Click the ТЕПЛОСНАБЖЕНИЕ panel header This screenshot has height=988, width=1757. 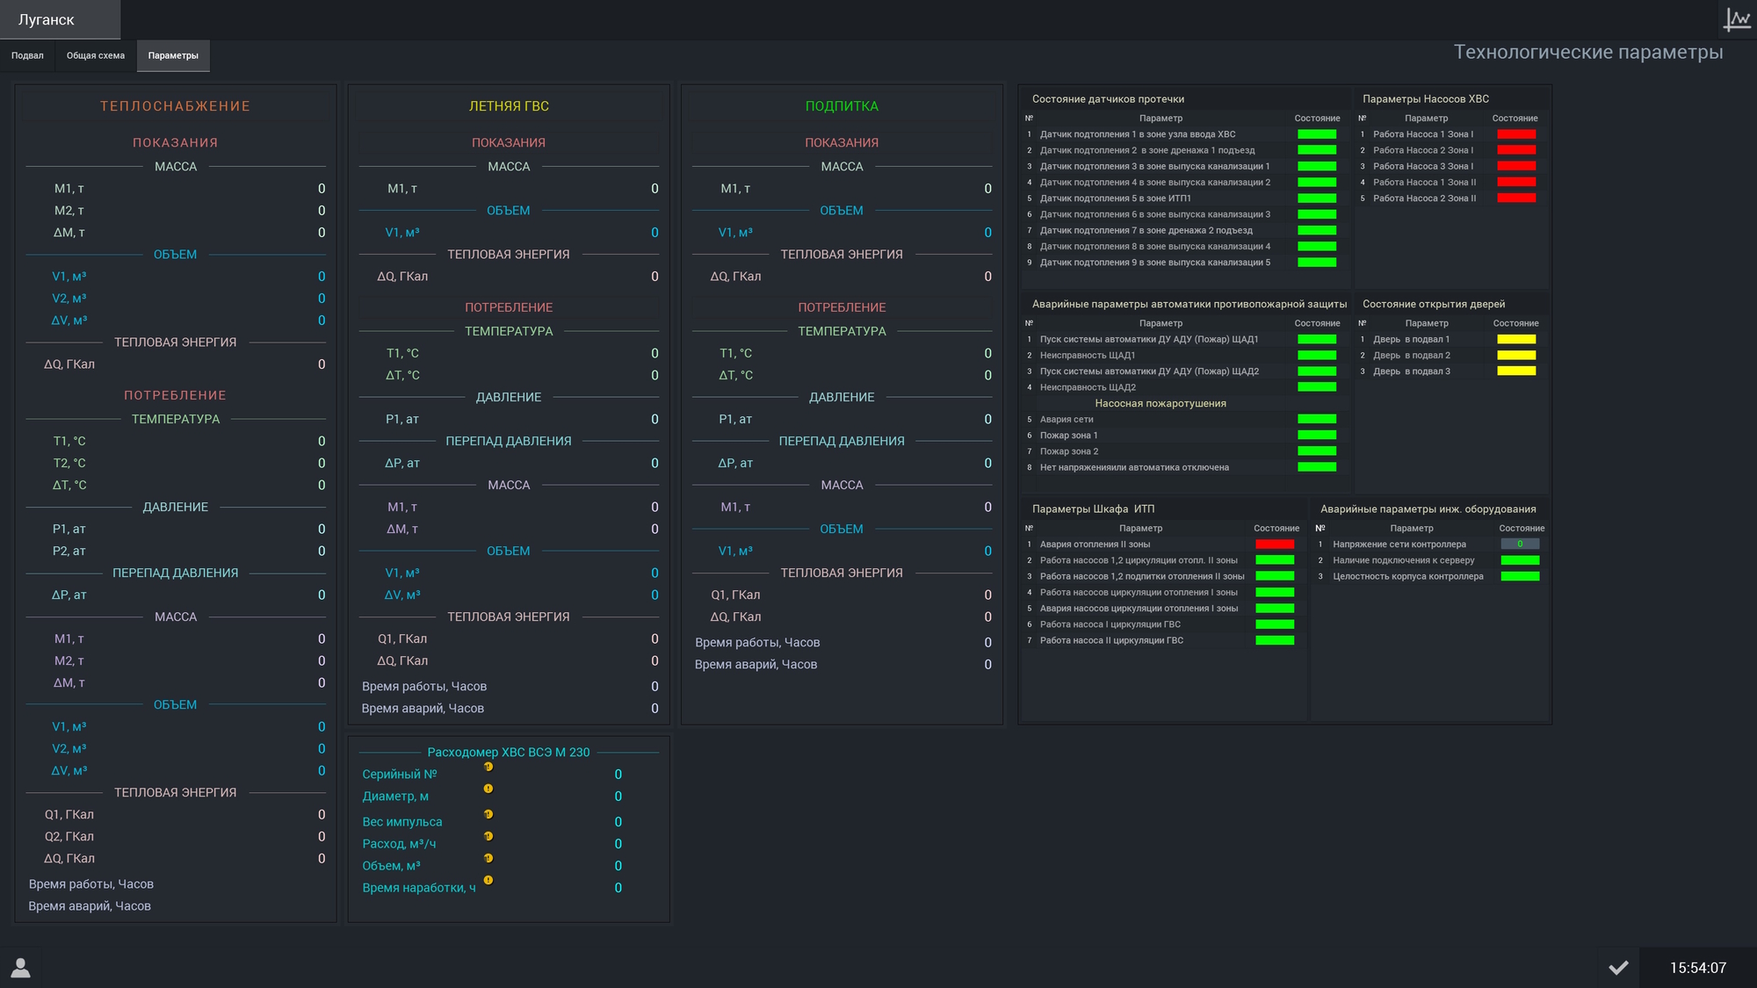(x=175, y=106)
